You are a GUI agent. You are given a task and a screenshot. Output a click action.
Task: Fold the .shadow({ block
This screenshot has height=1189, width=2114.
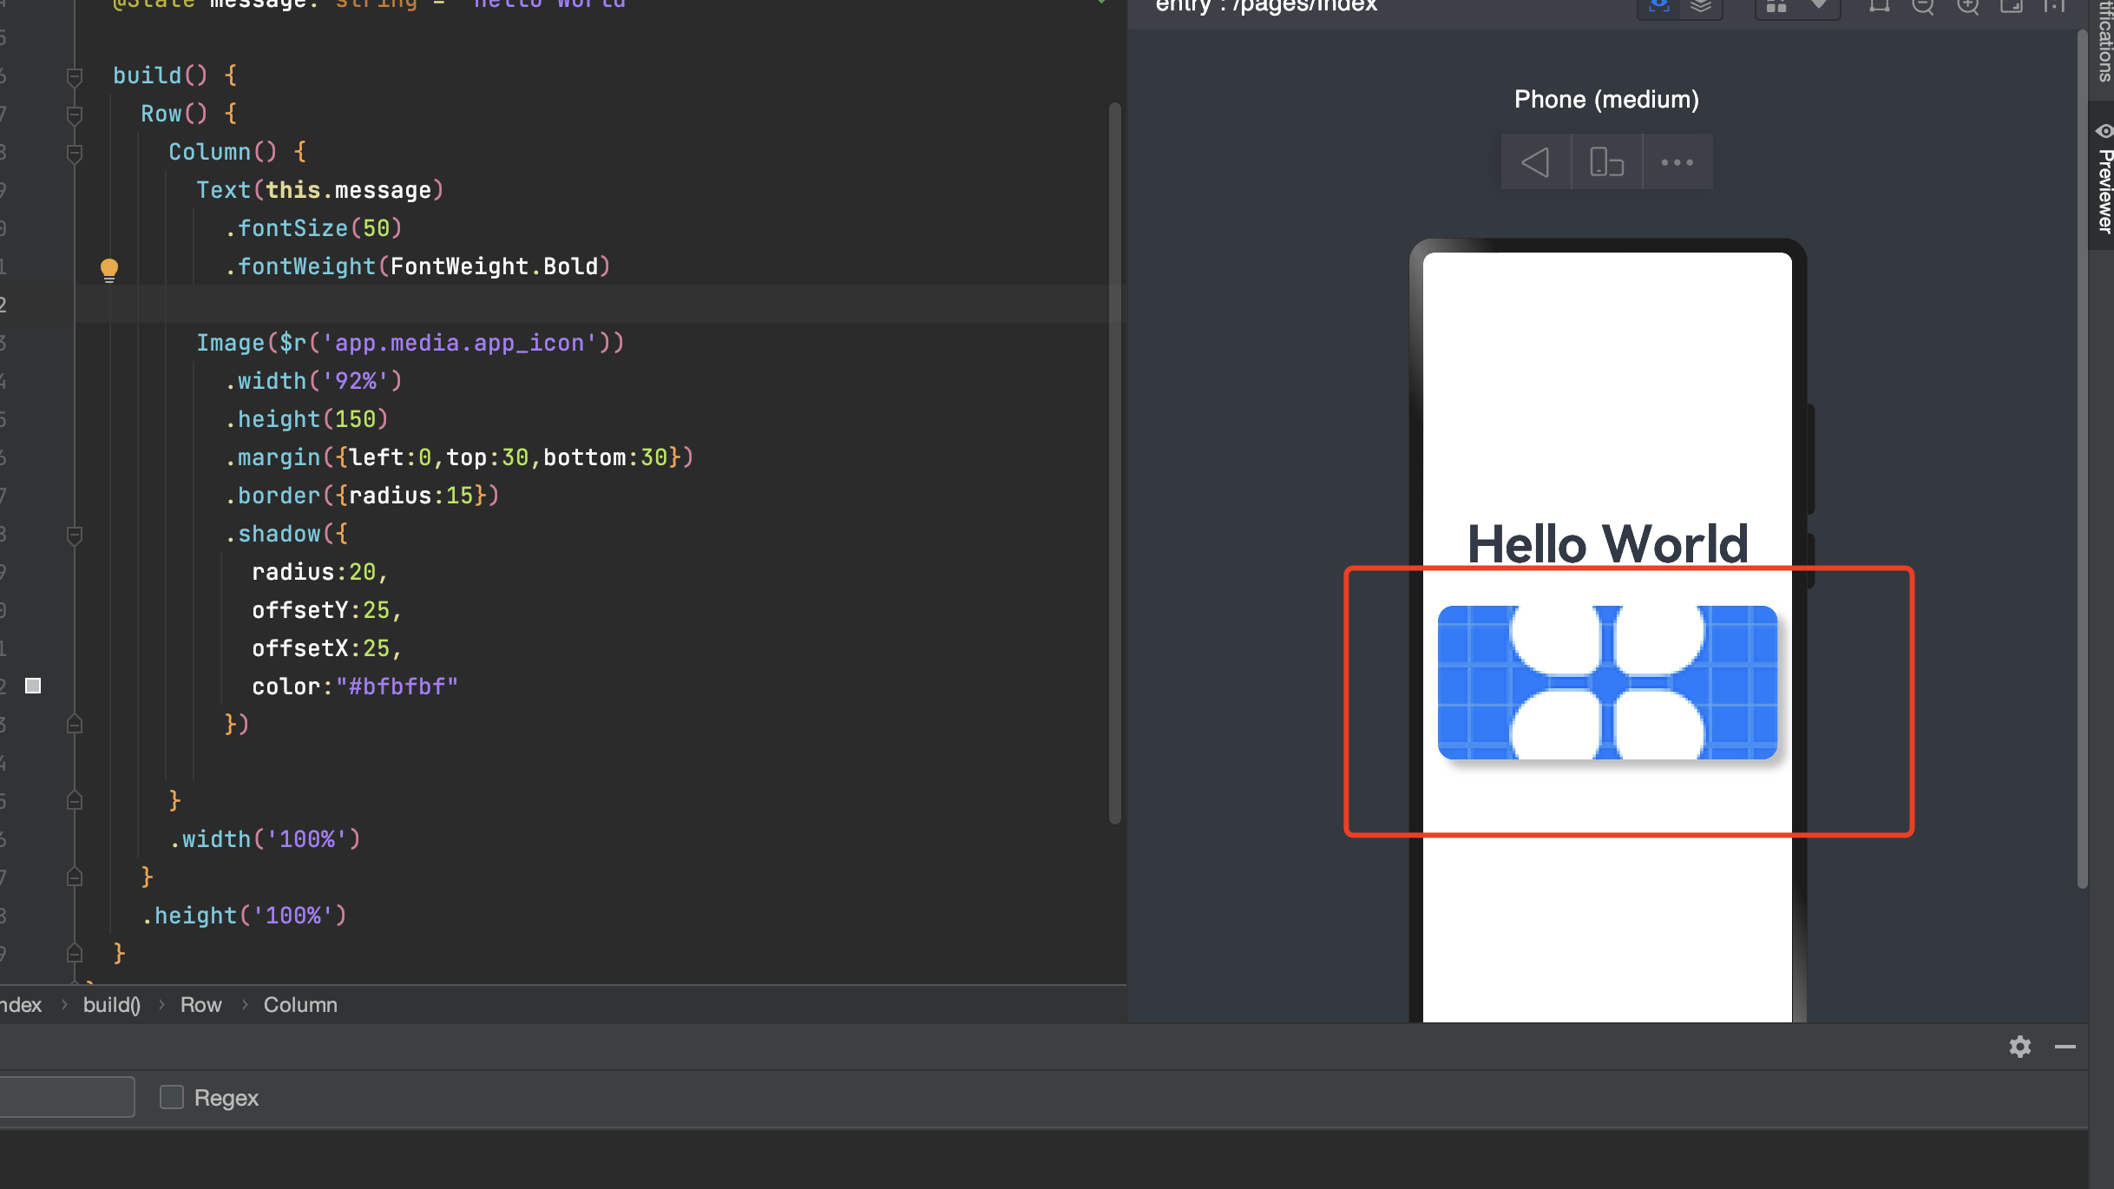[x=75, y=535]
